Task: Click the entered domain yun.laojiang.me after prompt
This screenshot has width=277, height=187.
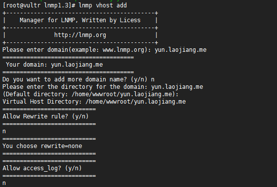Action: point(181,50)
